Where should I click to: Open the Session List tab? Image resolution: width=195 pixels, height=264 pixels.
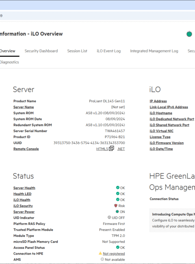point(77,51)
